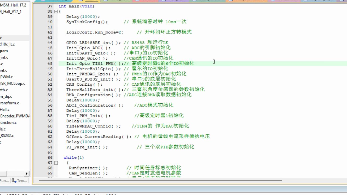
Task: Click the 'int main(void)' line
Action: tap(76, 6)
